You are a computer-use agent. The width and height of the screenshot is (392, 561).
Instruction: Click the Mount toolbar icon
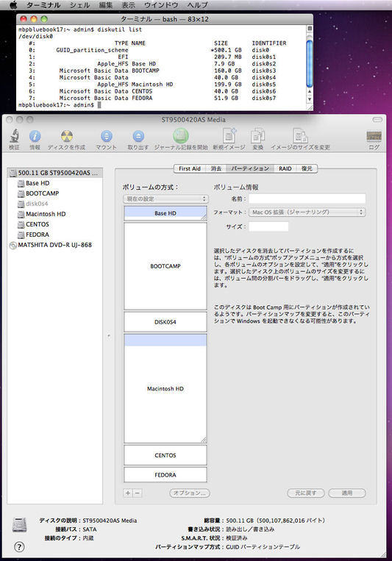[x=107, y=136]
